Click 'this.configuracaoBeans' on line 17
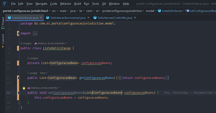The image size is (216, 113). [x=53, y=98]
